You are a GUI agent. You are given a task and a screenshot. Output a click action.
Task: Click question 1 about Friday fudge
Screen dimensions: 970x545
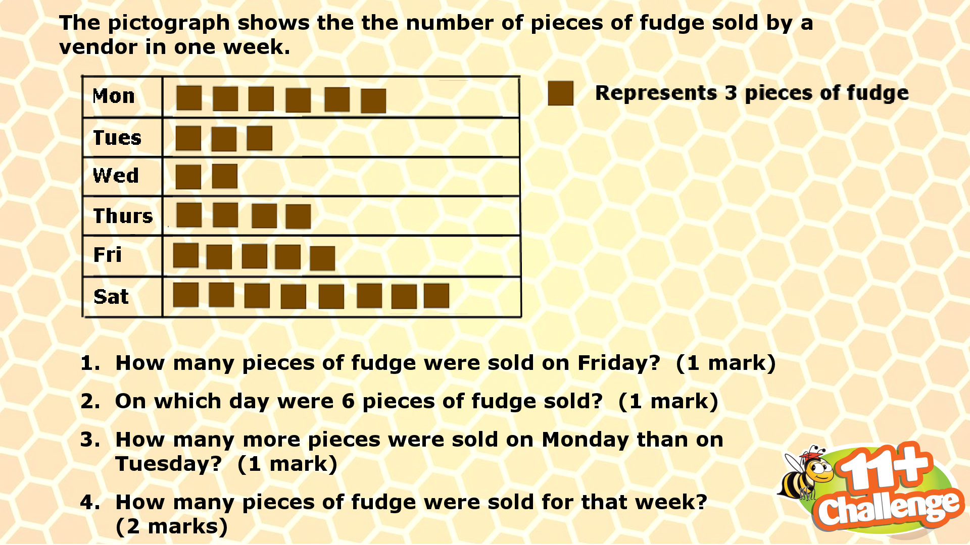pos(428,363)
